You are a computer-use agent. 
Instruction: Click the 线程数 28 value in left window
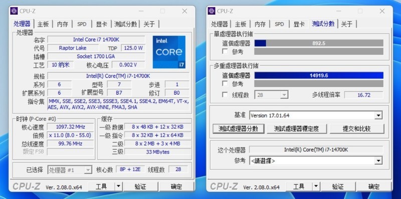click(178, 169)
